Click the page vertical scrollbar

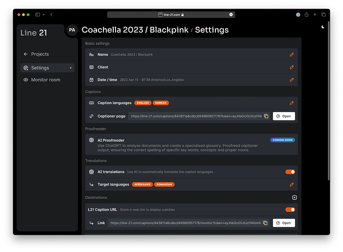(329, 101)
